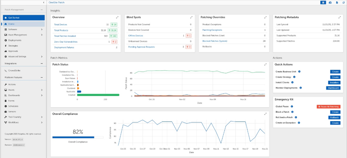
Task: Select Schedules from Platform Features menu
Action: coord(13,106)
